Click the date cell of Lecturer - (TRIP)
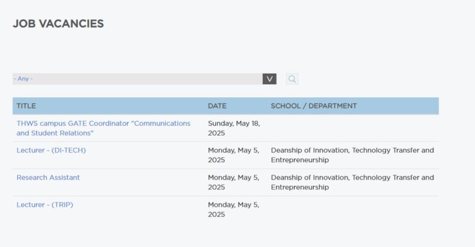475x247 pixels. pos(234,210)
